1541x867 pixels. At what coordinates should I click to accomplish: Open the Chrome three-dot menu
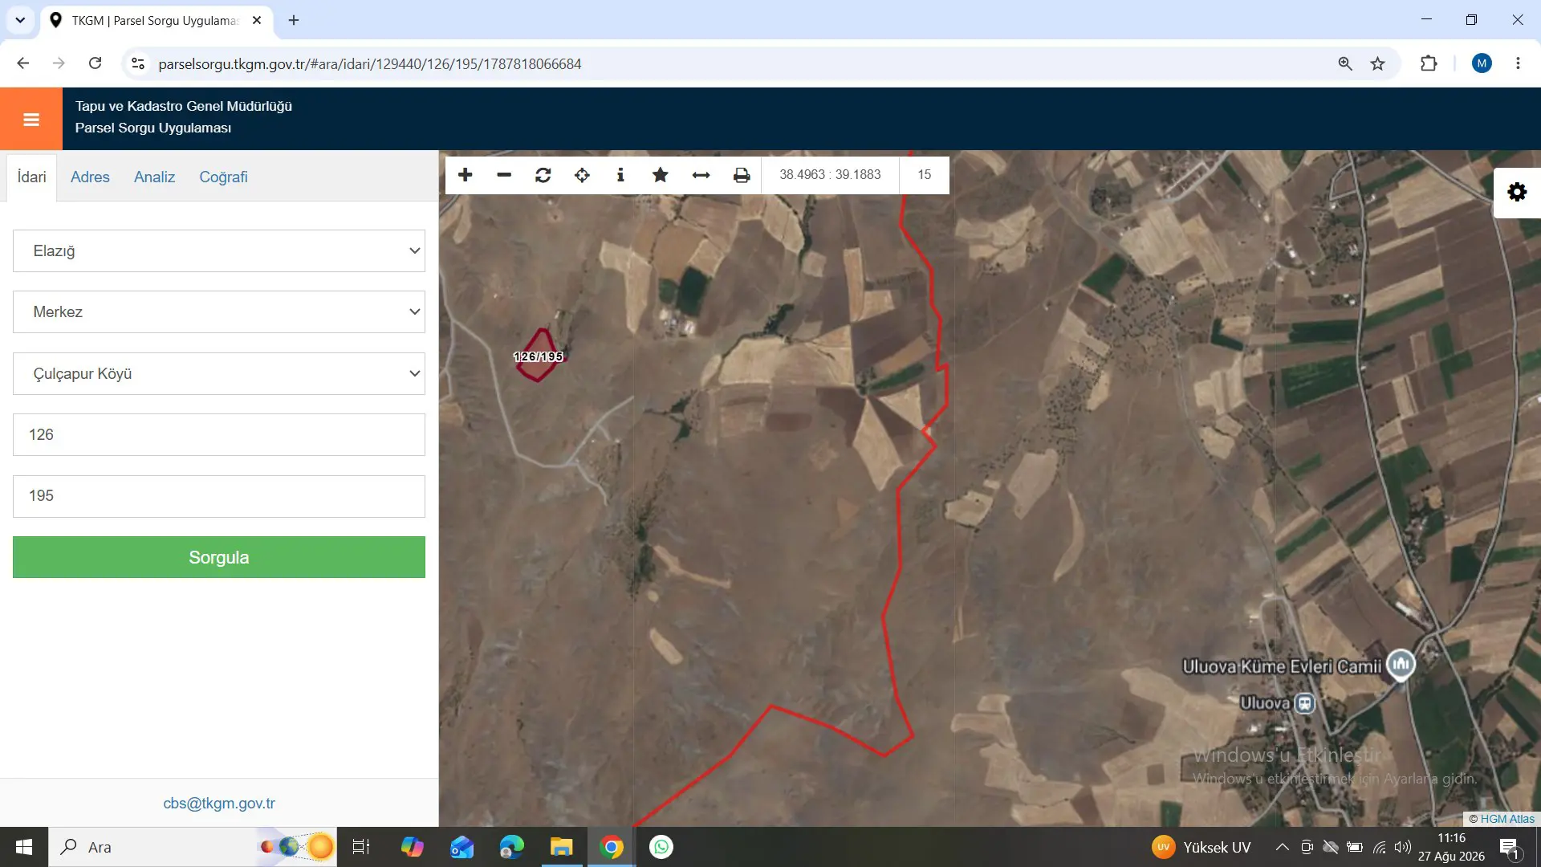tap(1518, 63)
